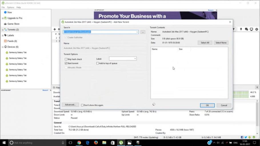Screen dimensions: 260x146
Task: Open the chat bubbles icon in main toolbar
Action: (246, 29)
